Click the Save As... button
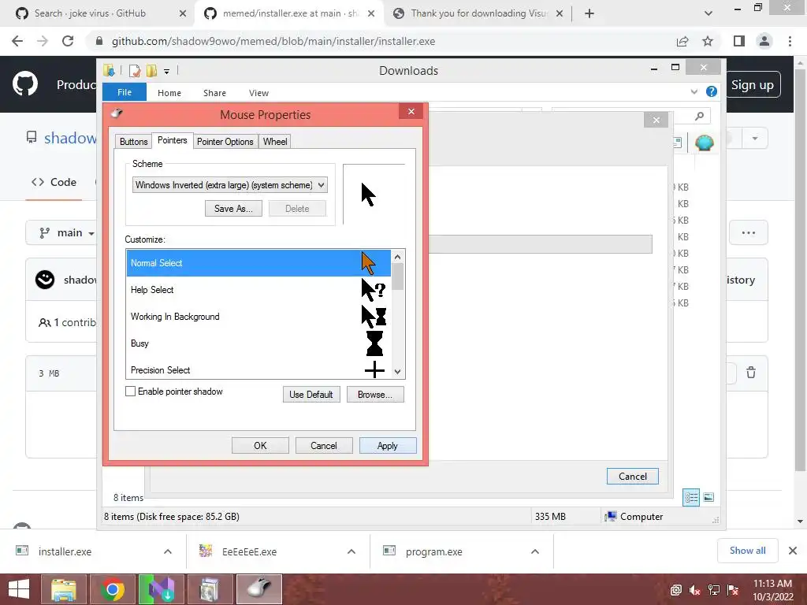The width and height of the screenshot is (807, 605). (x=233, y=208)
